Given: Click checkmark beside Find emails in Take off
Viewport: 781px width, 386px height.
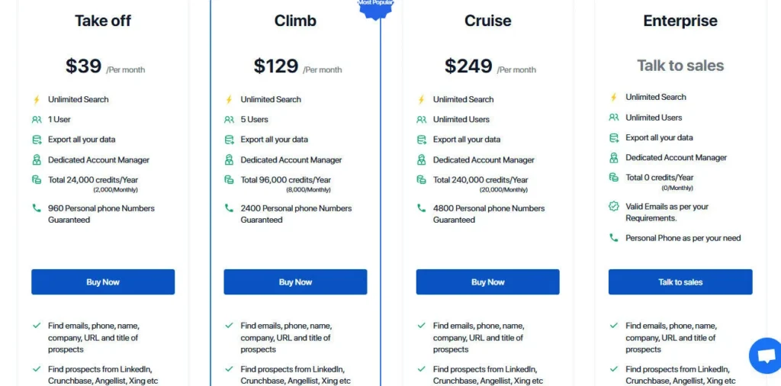Looking at the screenshot, I should click(x=37, y=326).
